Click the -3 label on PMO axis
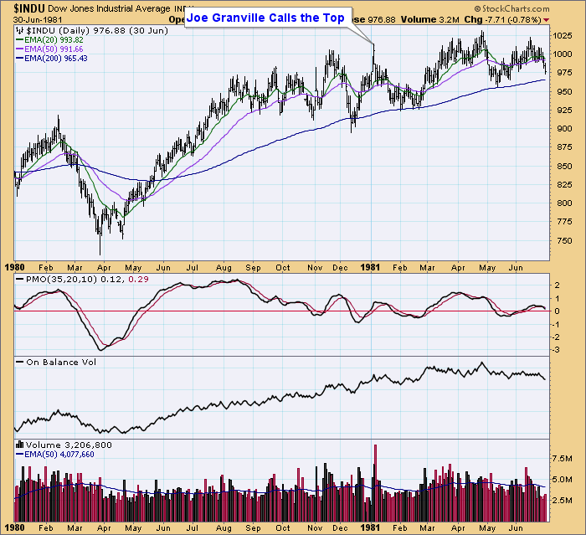 pyautogui.click(x=556, y=350)
